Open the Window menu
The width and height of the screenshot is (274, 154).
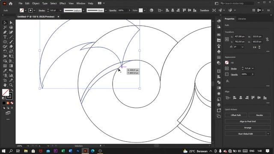(81, 3)
